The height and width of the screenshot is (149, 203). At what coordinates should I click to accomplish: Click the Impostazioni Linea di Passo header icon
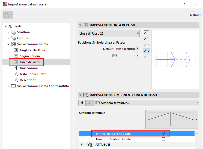(x=86, y=25)
